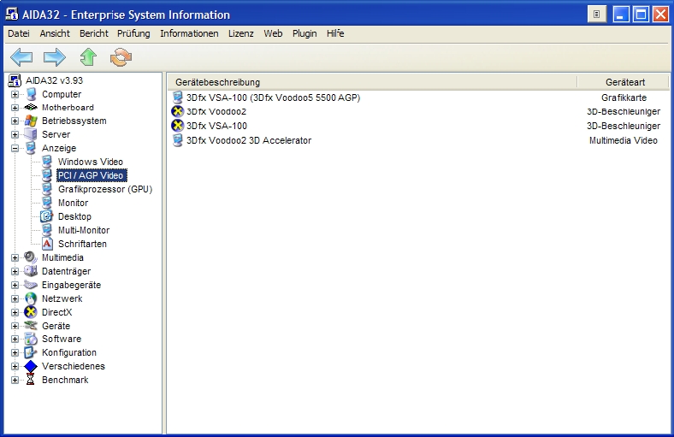Minimize the AIDA32 window
This screenshot has height=437, width=674.
coord(621,15)
